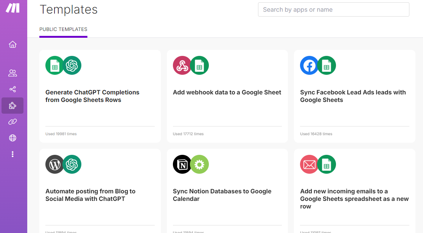Go to Home via the house icon

tap(12, 45)
